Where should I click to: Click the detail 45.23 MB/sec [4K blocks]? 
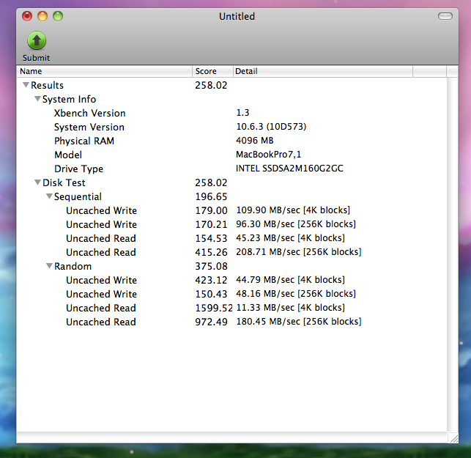[x=290, y=238]
